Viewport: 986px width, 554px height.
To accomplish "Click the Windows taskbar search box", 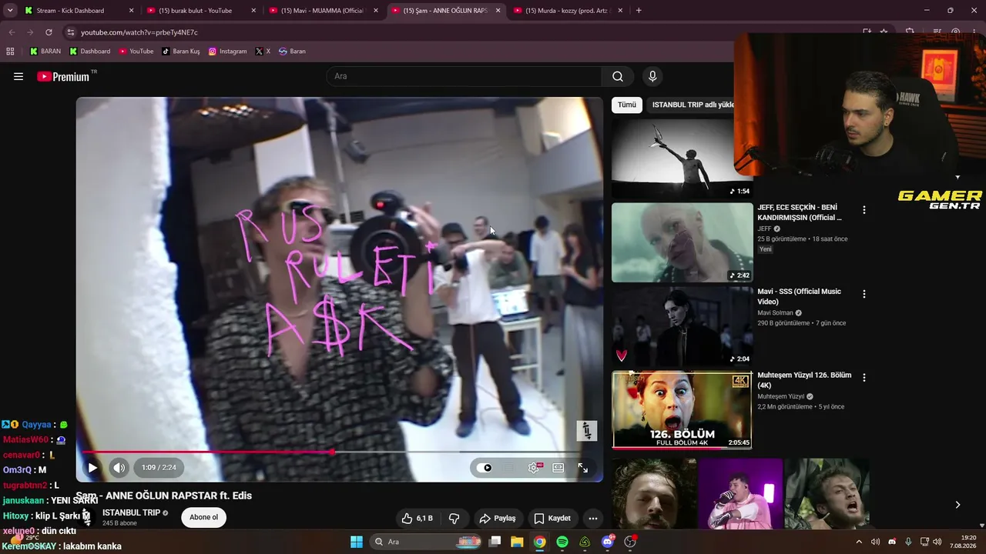I will tap(427, 542).
